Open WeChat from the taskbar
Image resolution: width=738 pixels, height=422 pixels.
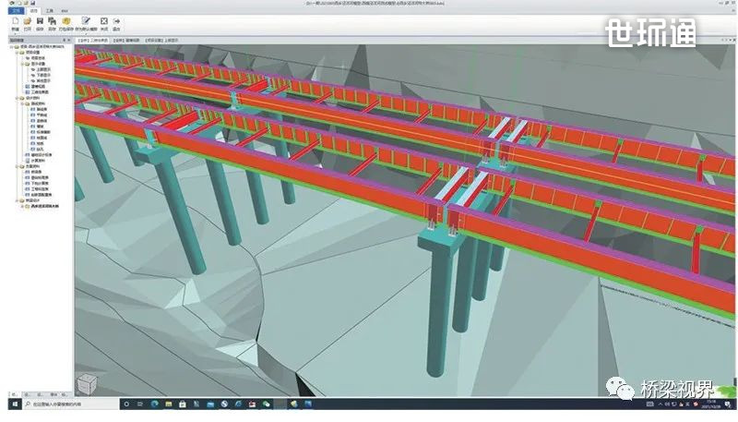click(266, 404)
